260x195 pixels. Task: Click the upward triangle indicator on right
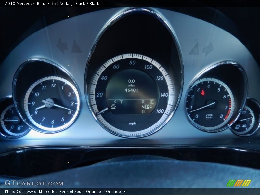pos(194,49)
